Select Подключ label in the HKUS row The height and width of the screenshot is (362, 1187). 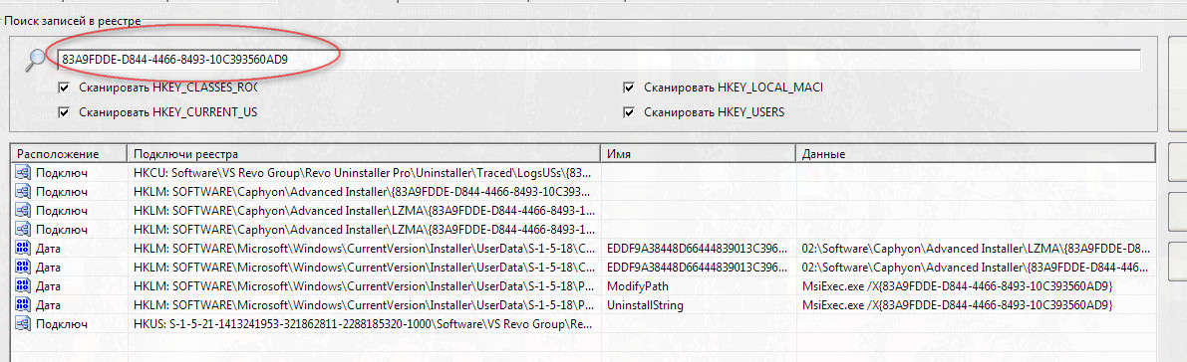[62, 324]
